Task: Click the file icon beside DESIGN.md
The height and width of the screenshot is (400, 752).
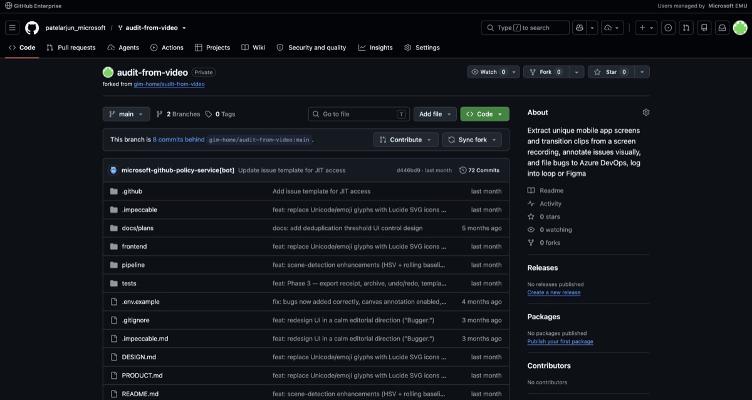Action: point(114,357)
